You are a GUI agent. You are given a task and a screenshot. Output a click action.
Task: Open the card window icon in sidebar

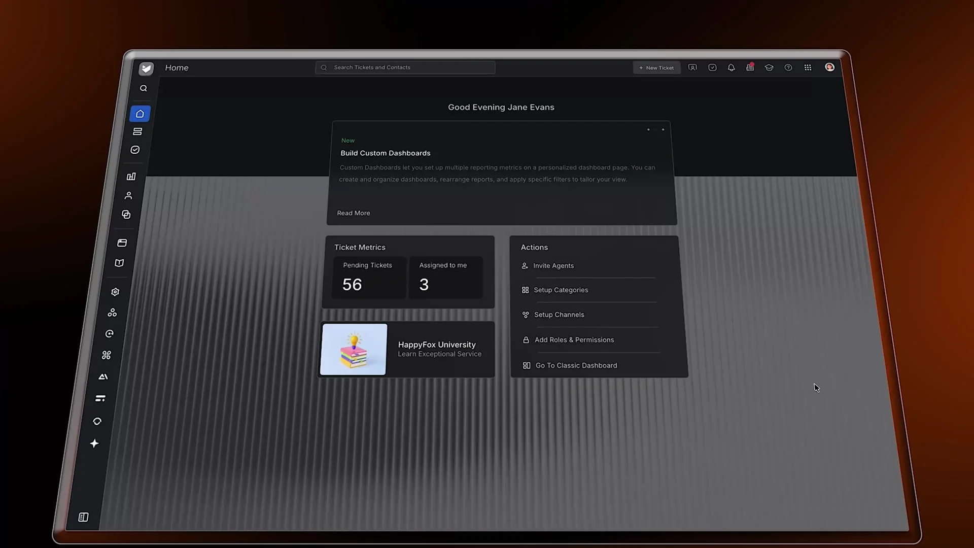coord(122,243)
